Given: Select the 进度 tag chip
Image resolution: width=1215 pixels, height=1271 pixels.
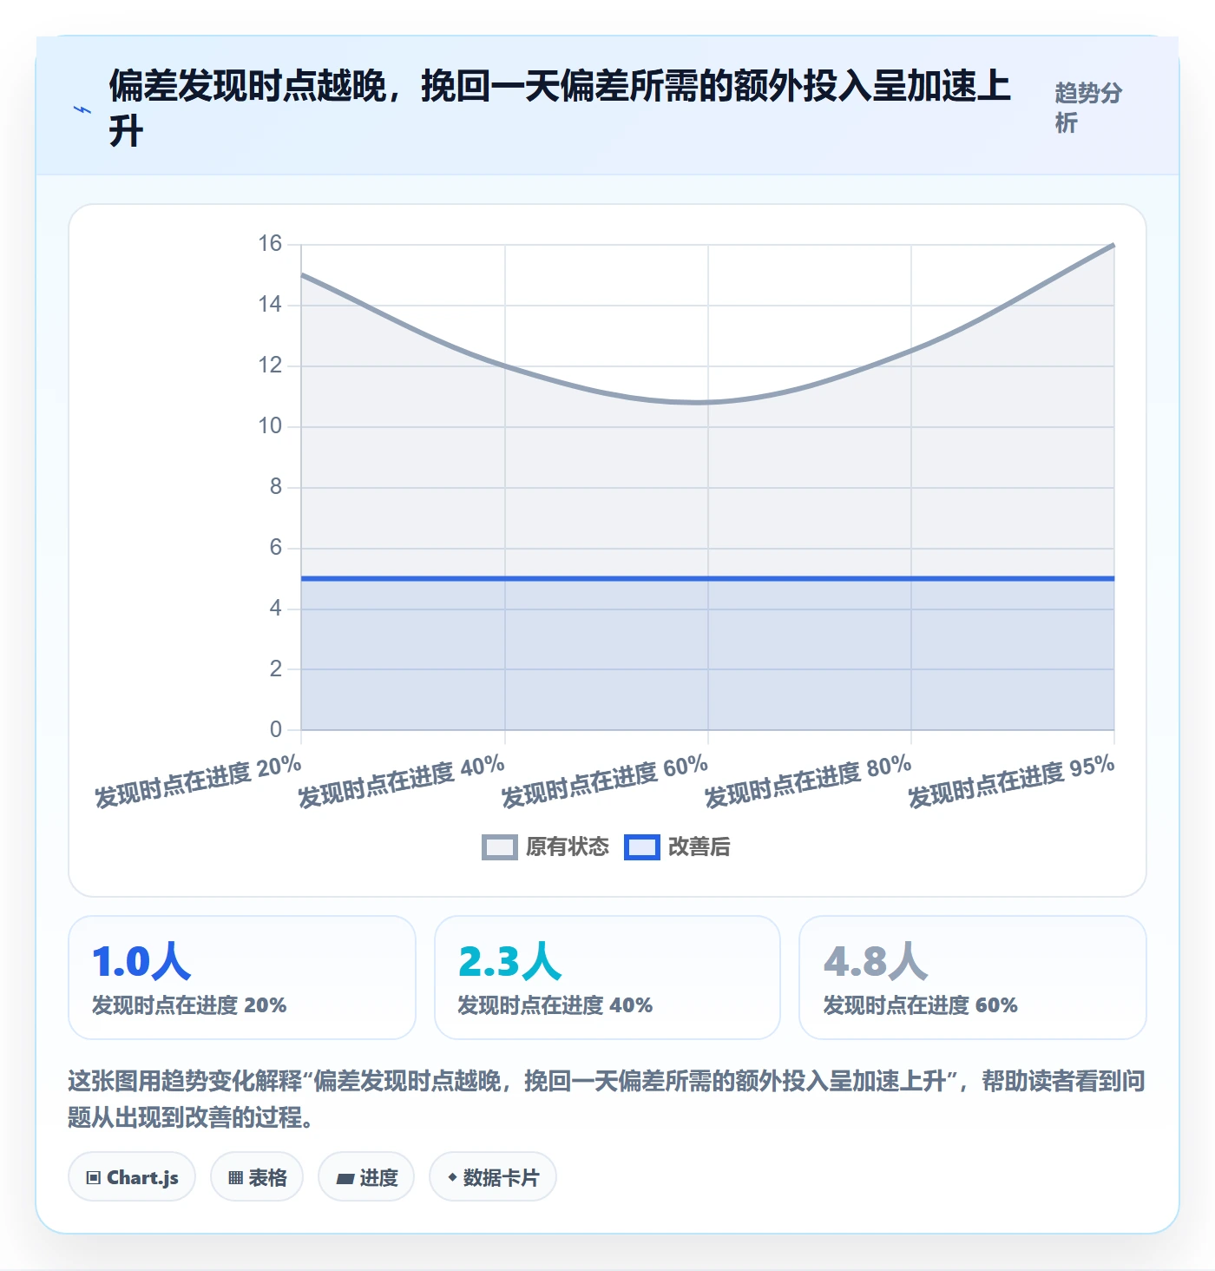Looking at the screenshot, I should tap(366, 1177).
